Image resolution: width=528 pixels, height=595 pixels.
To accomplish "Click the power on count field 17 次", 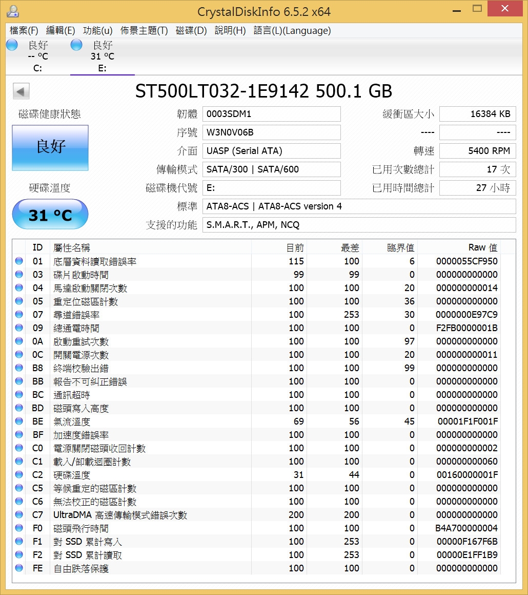I will pyautogui.click(x=478, y=169).
